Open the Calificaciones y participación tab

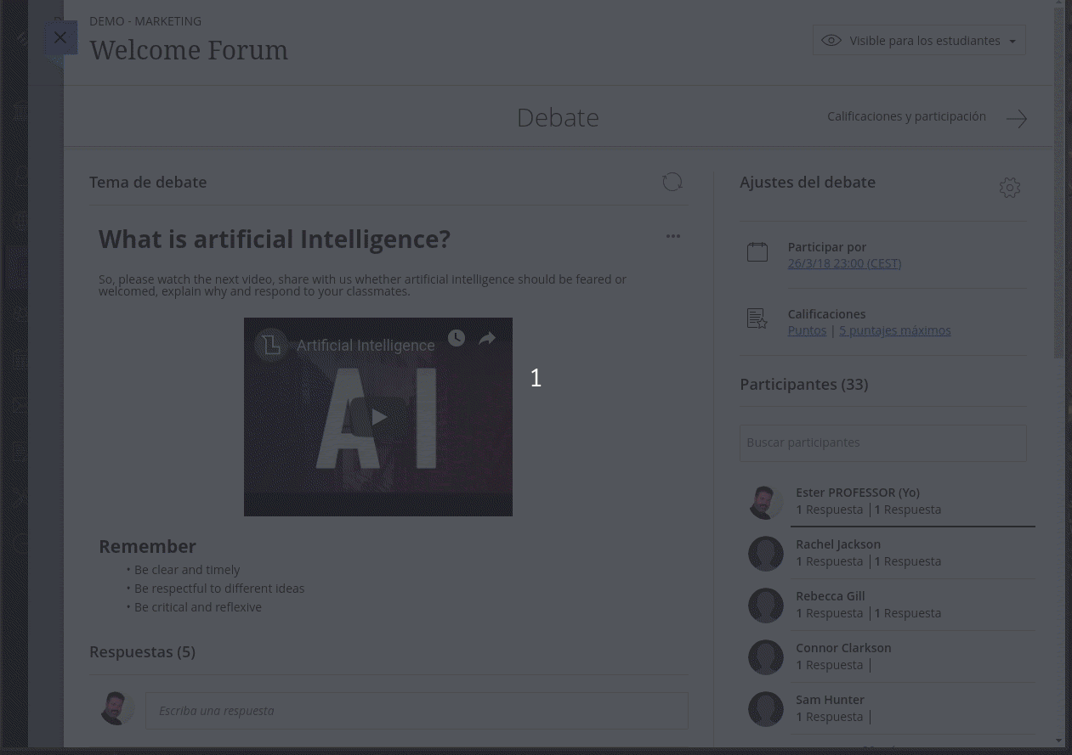point(906,116)
